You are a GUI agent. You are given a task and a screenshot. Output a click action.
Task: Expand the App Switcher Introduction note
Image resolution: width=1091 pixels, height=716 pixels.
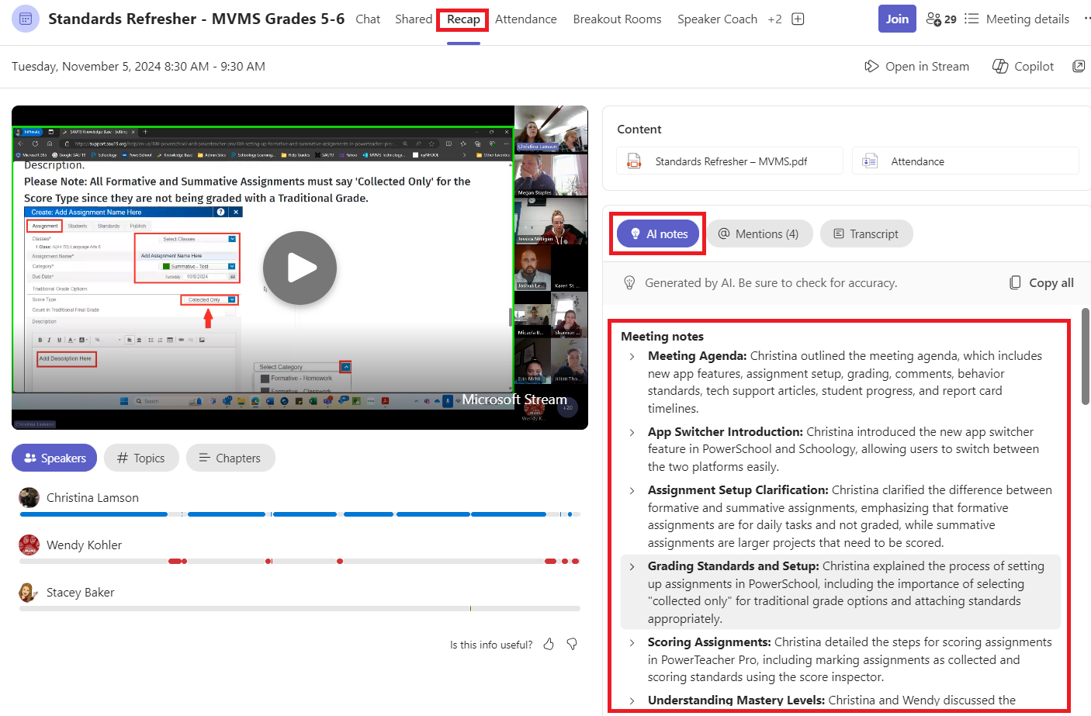click(x=632, y=432)
